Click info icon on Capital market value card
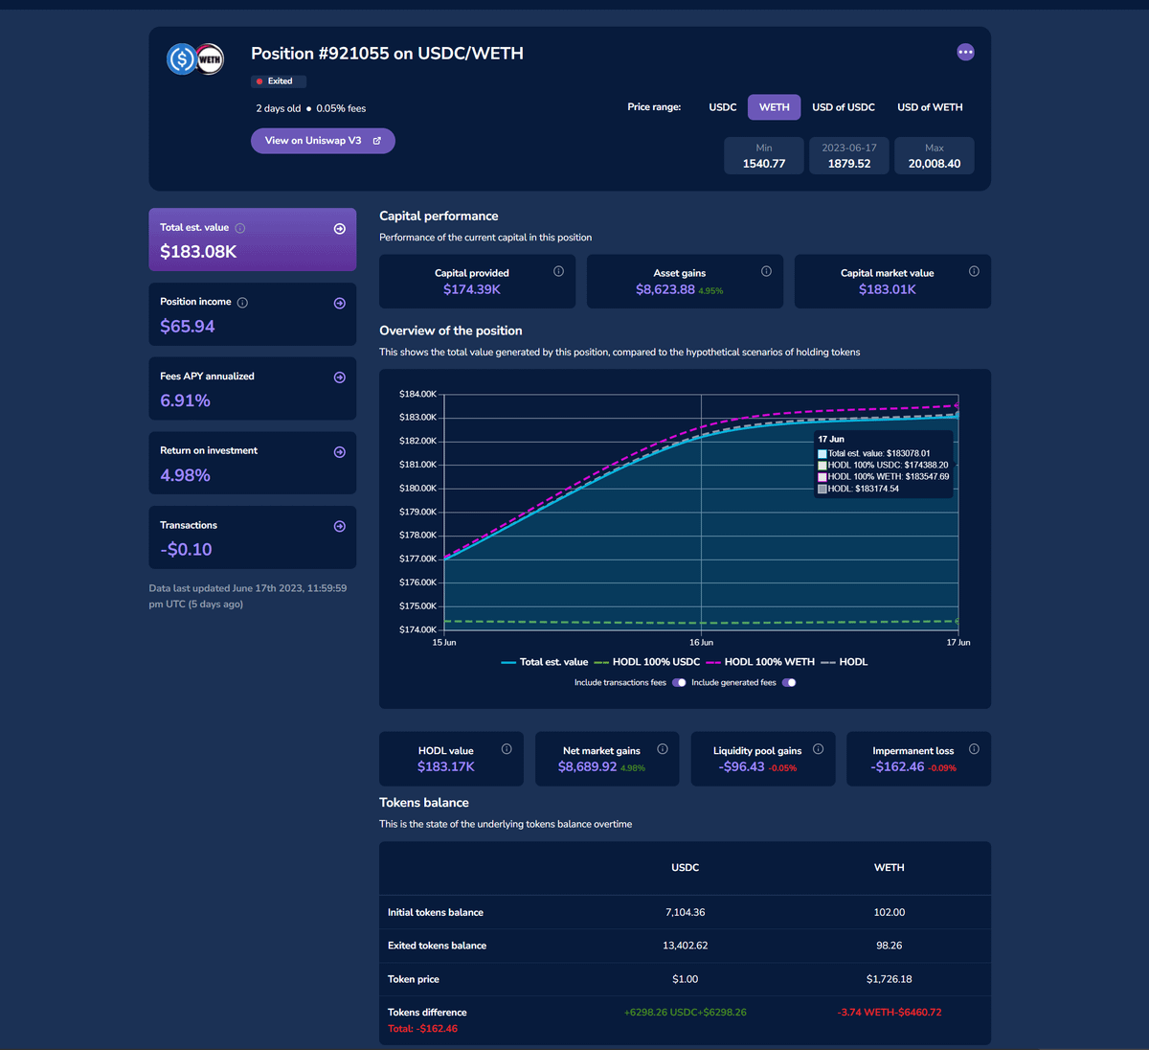1149x1050 pixels. (x=974, y=271)
